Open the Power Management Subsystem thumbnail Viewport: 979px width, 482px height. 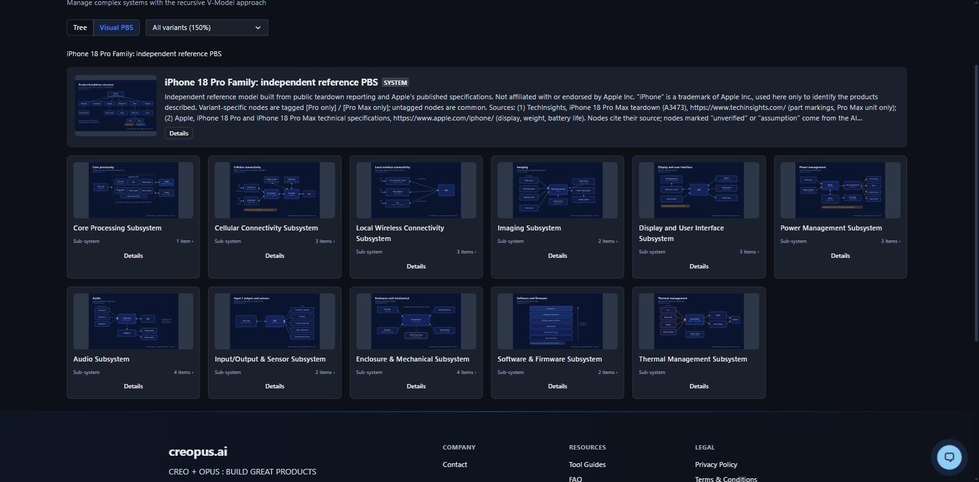point(840,190)
